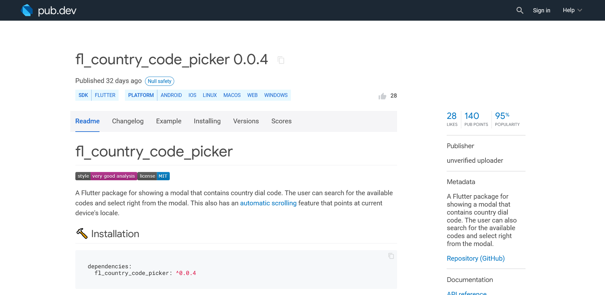Click the Null safety tag
This screenshot has width=605, height=295.
click(x=160, y=81)
